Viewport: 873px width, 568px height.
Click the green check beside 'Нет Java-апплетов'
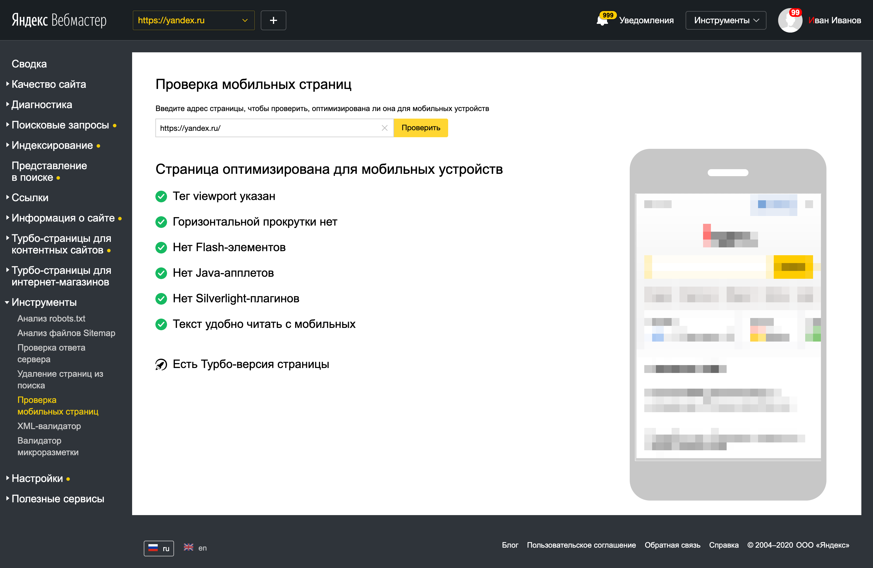161,273
